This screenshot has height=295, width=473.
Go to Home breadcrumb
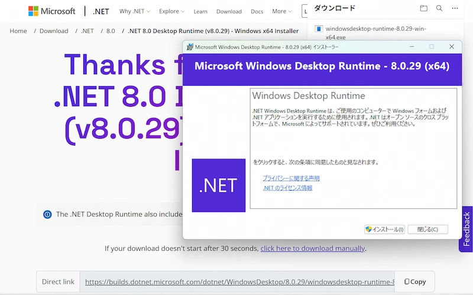(18, 31)
